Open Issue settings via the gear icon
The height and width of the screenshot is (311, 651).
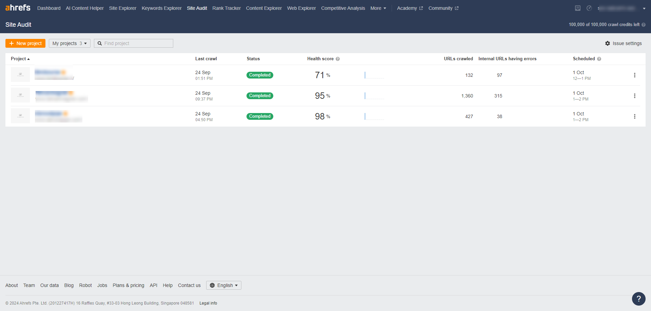pos(608,43)
